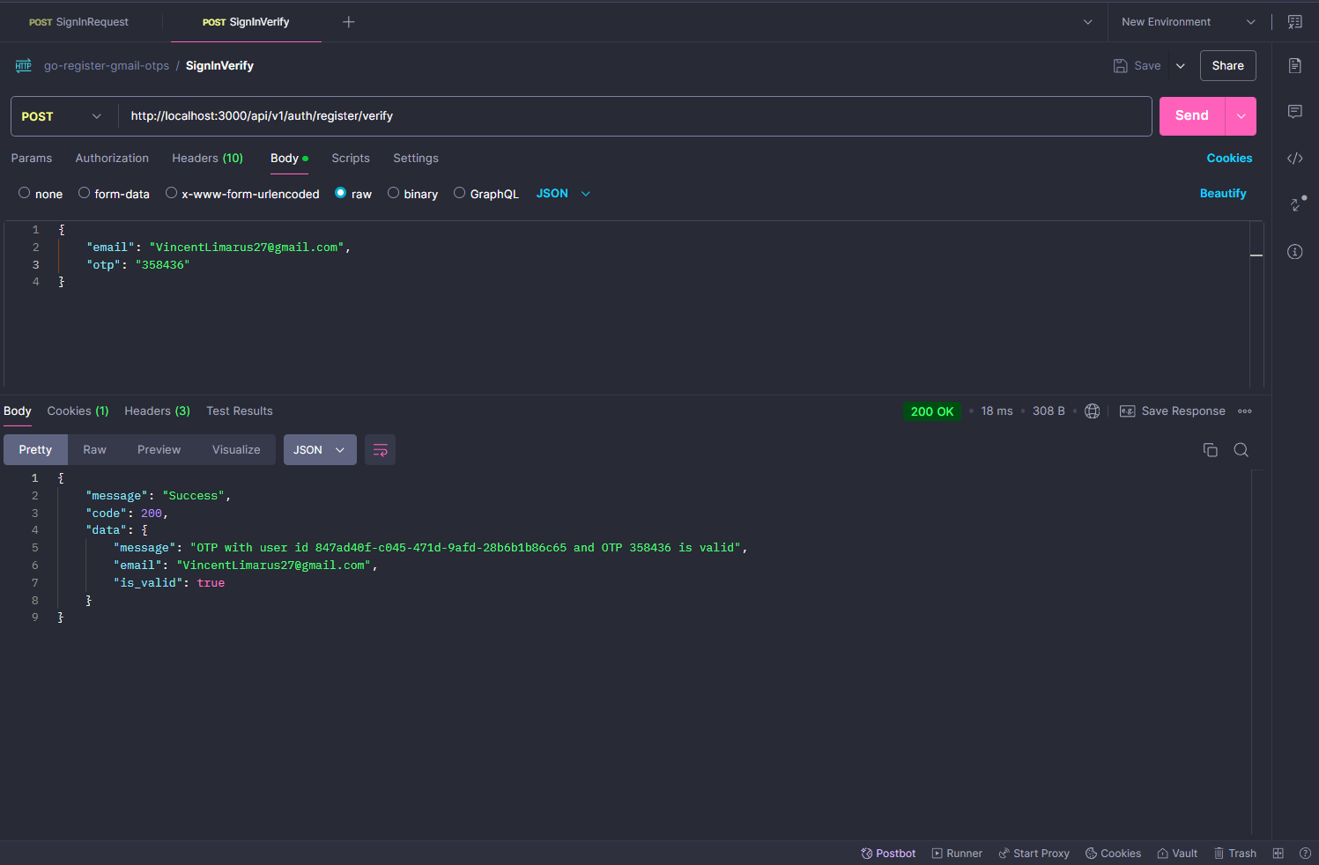Switch response view to Preview
This screenshot has width=1319, height=865.
pos(159,450)
